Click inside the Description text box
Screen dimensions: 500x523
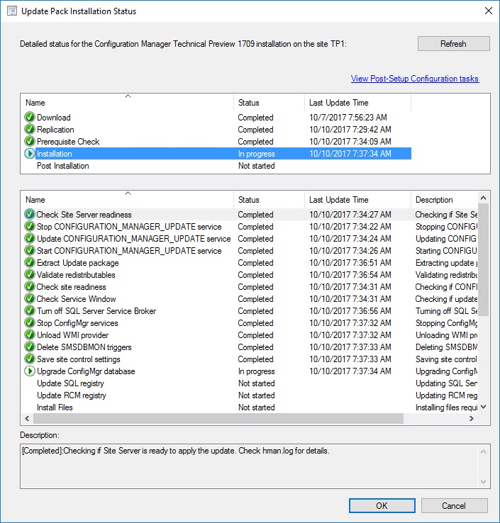[x=250, y=466]
